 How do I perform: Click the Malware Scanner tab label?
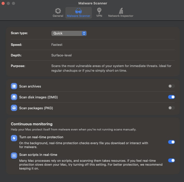point(79,16)
